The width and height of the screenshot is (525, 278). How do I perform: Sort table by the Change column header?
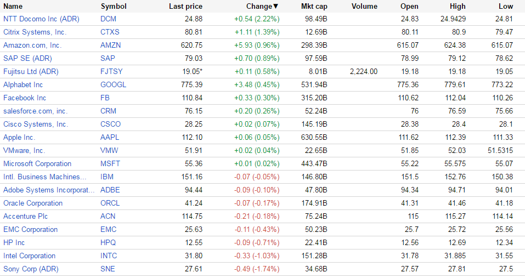(259, 7)
